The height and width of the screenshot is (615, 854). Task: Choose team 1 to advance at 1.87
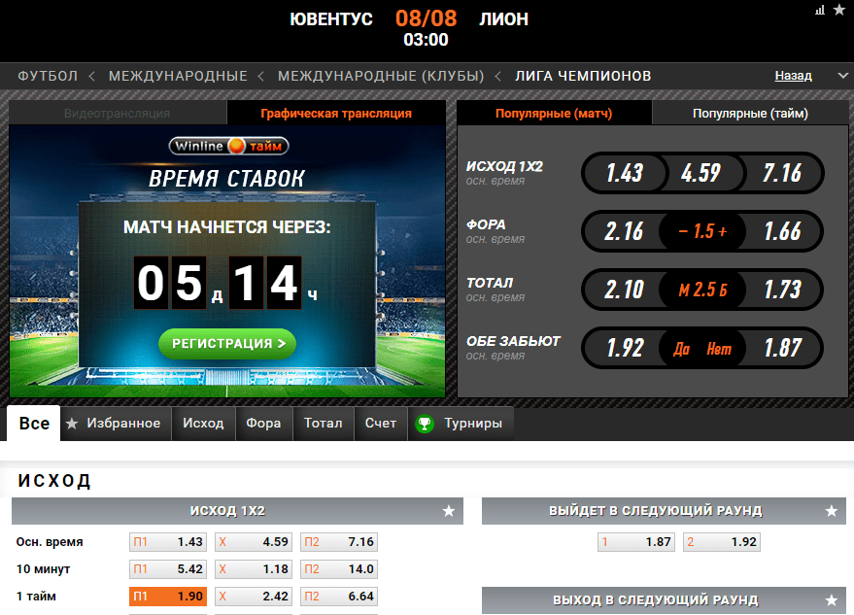click(636, 542)
